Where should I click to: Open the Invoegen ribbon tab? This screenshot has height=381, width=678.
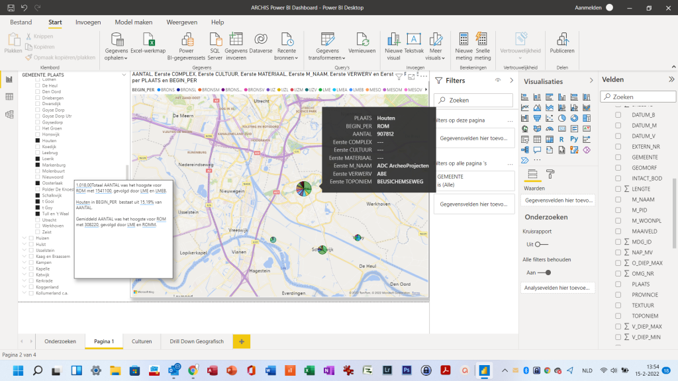88,22
